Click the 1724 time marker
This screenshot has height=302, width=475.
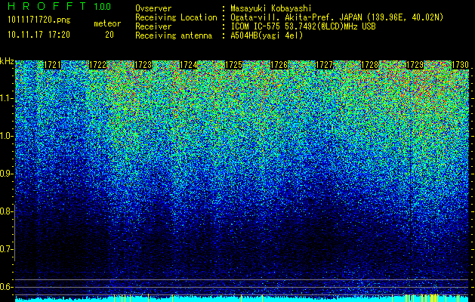click(189, 65)
